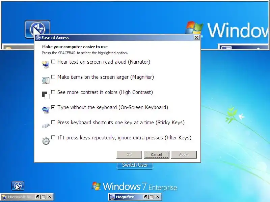Click the Apply button
This screenshot has height=202, width=270.
[184, 155]
